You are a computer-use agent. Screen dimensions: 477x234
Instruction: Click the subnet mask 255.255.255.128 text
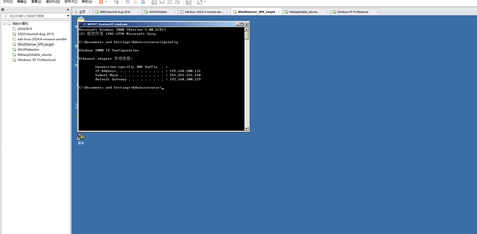(x=185, y=75)
